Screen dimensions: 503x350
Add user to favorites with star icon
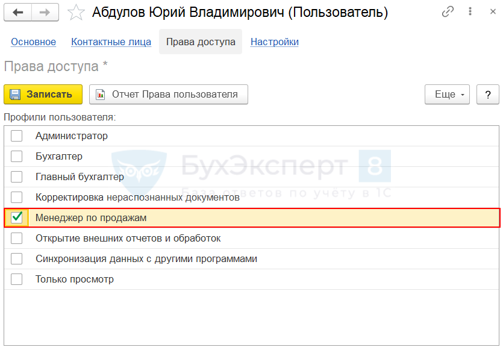pyautogui.click(x=76, y=12)
